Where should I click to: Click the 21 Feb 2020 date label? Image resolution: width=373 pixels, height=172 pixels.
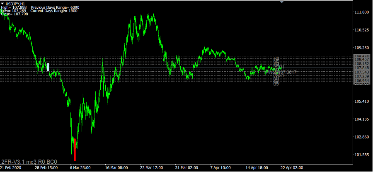(x=11, y=168)
